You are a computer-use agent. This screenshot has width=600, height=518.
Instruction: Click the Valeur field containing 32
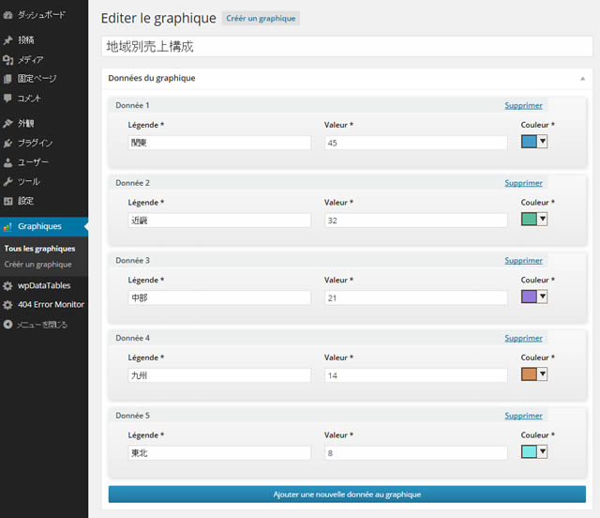(x=416, y=221)
